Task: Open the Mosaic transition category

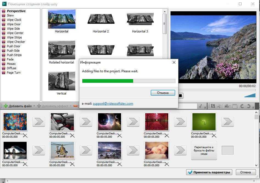Action: tap(11, 64)
